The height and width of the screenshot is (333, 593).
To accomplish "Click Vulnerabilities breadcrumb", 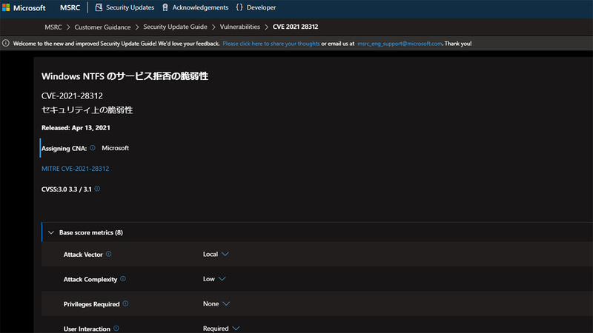I will [x=239, y=27].
